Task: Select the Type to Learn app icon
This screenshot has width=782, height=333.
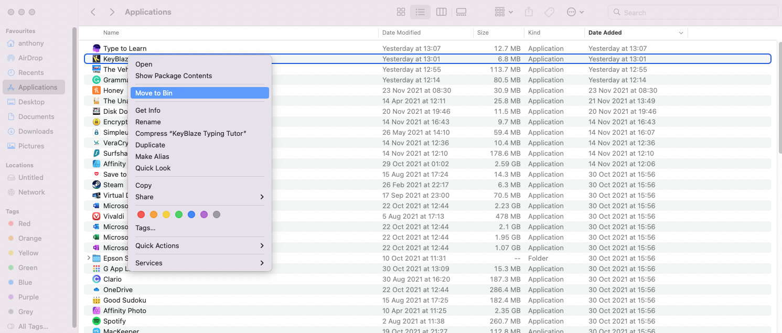Action: (97, 48)
